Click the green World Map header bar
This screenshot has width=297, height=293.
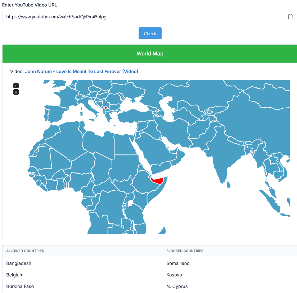pyautogui.click(x=150, y=53)
